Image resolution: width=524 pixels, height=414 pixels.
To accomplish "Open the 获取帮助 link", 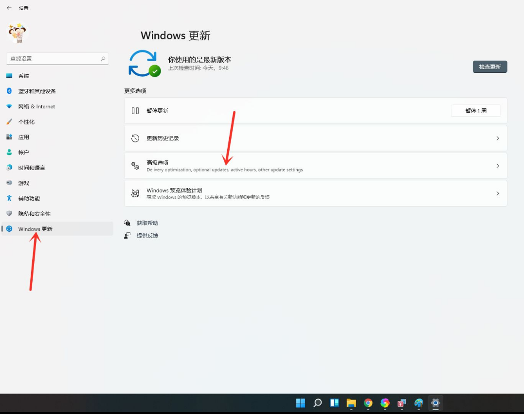I will [x=147, y=223].
